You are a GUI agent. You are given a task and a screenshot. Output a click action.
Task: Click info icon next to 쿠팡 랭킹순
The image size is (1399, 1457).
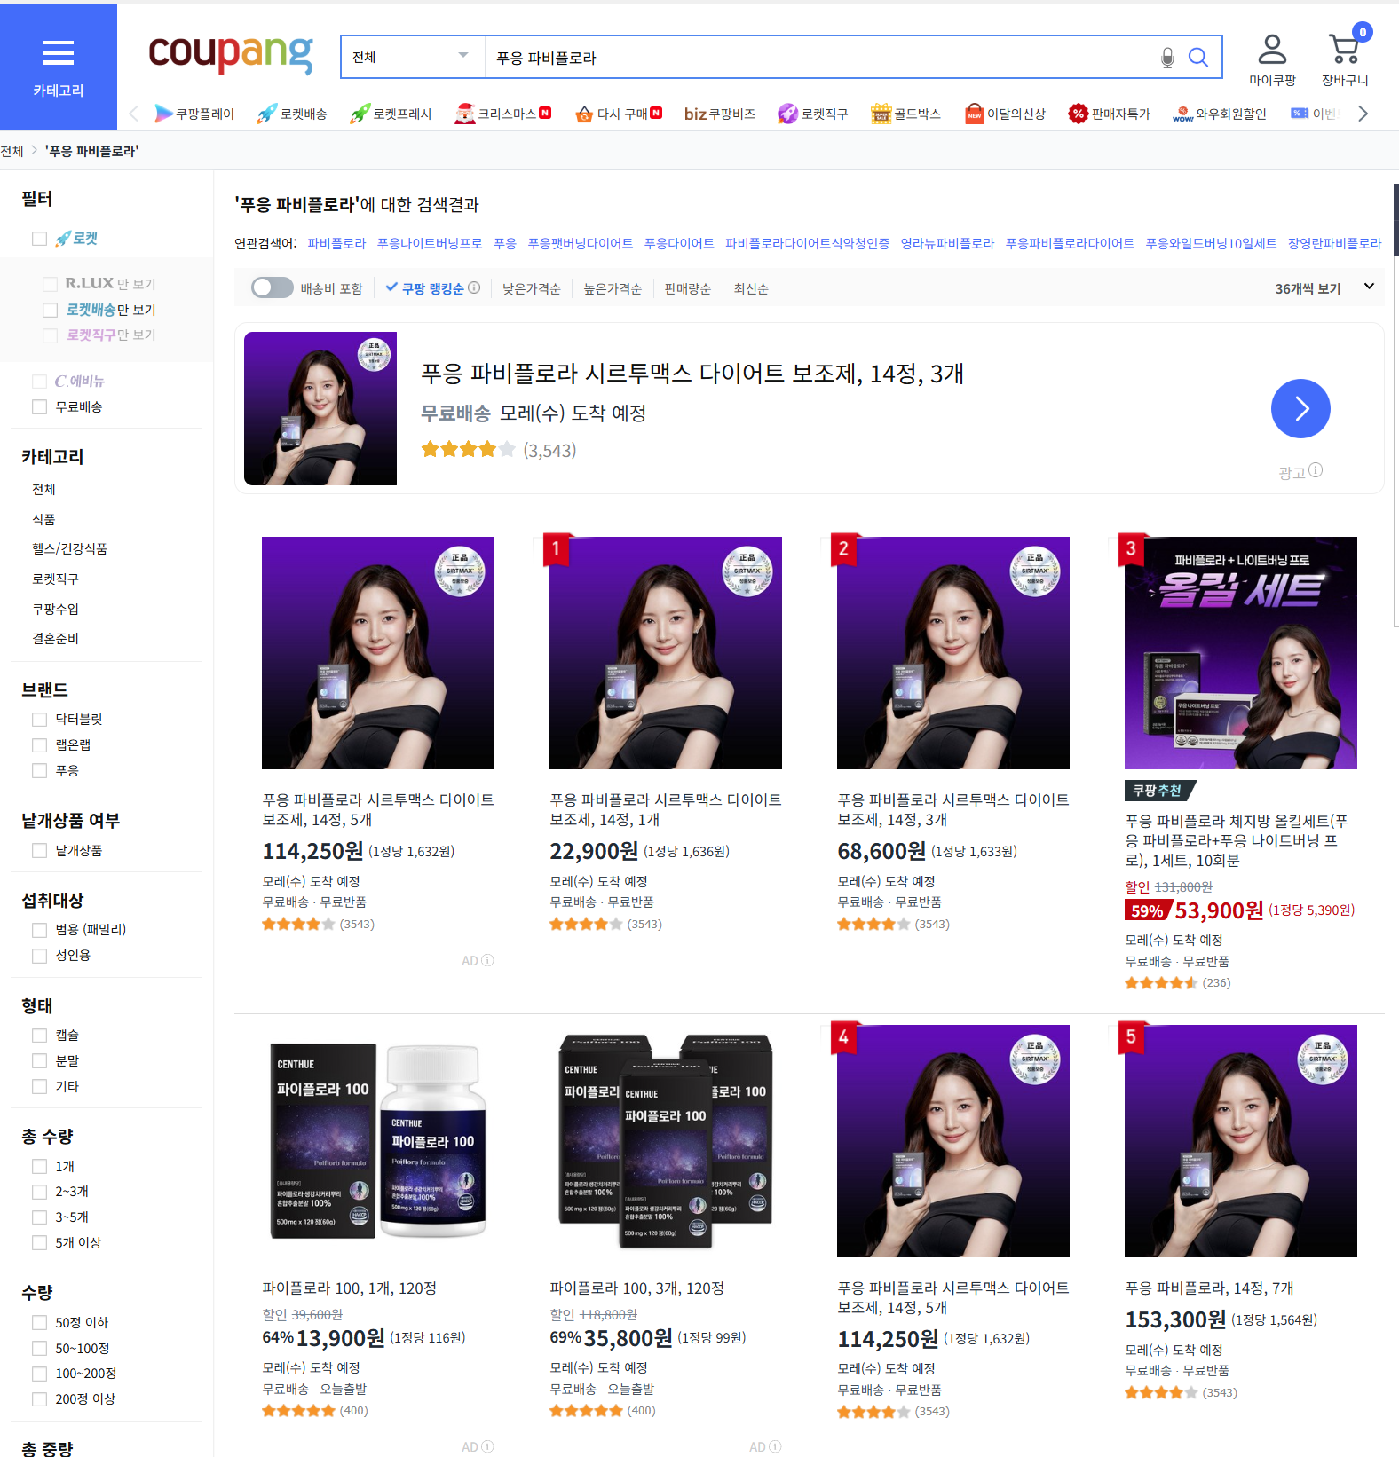coord(474,287)
